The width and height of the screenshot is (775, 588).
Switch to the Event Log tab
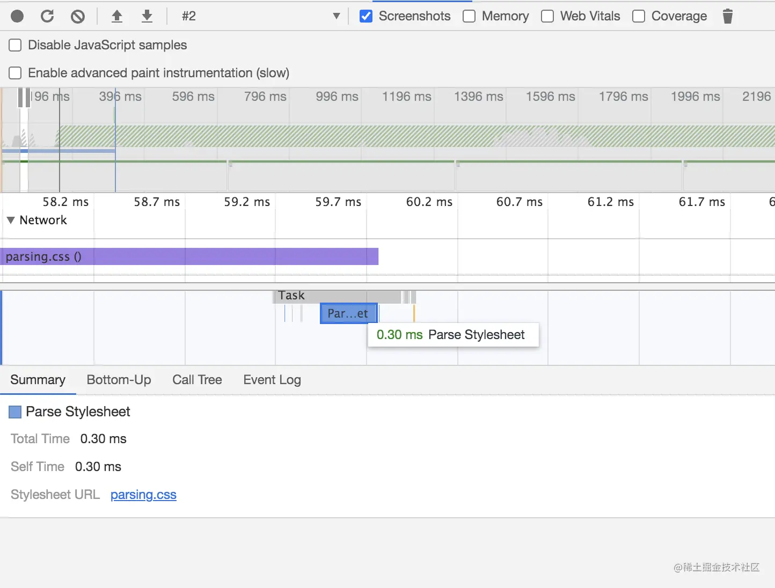pos(272,380)
